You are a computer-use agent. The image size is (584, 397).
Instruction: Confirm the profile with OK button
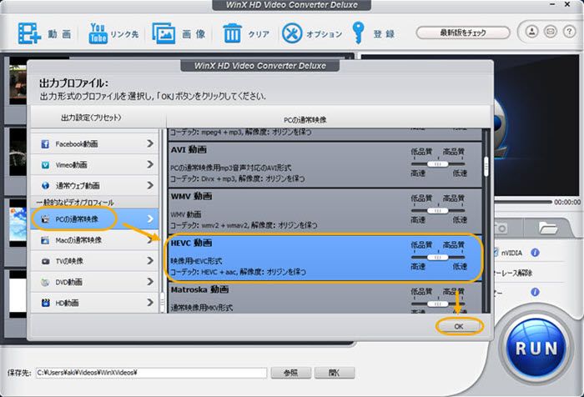459,326
